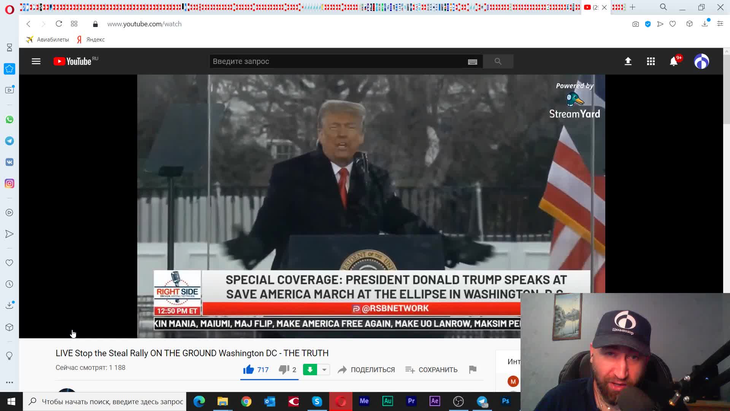Open Instagram in Opera sidebar

[x=10, y=183]
